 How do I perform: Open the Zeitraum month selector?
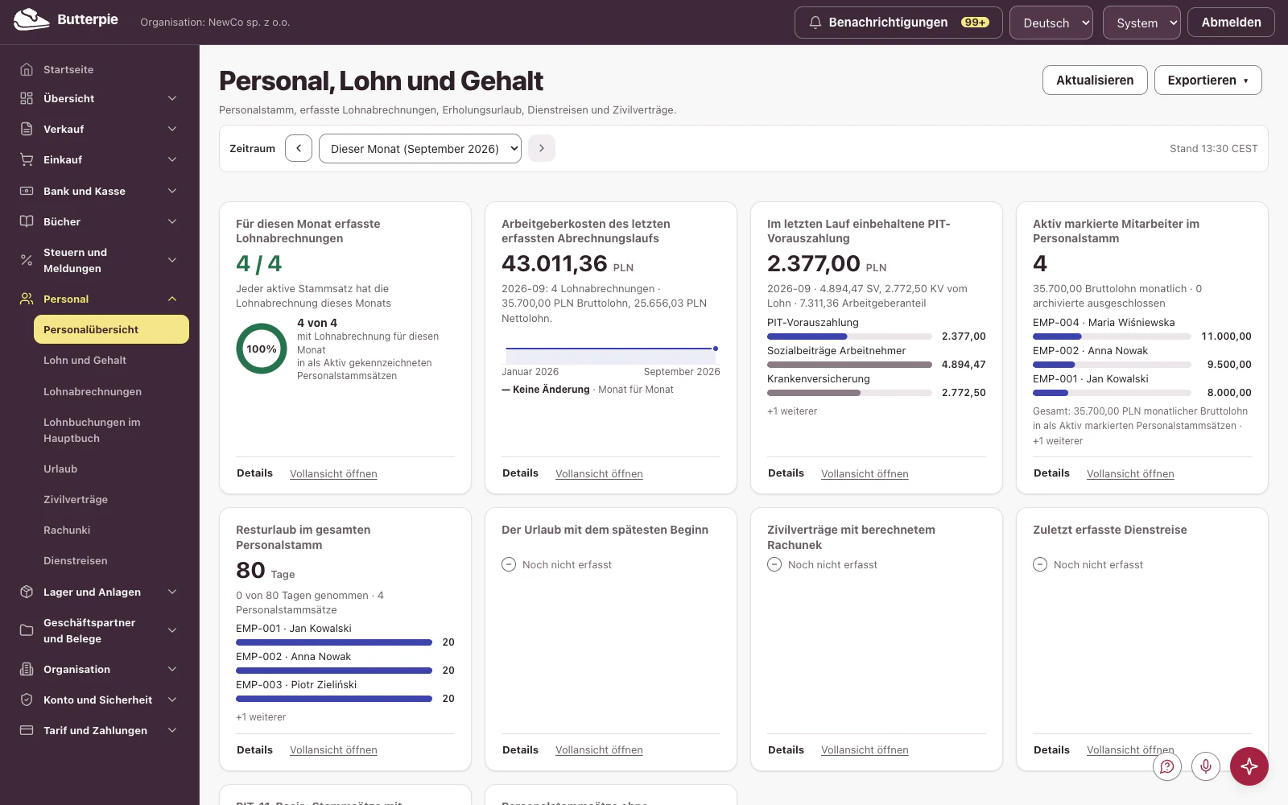tap(420, 148)
